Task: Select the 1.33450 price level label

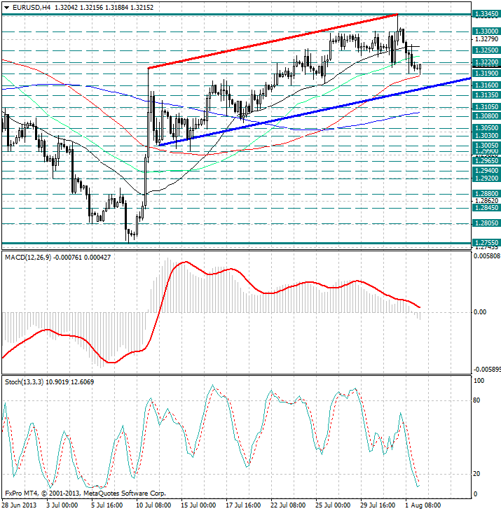Action: [x=486, y=14]
